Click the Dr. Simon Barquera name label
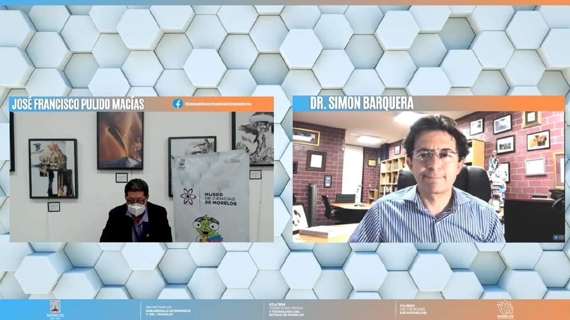The width and height of the screenshot is (570, 320). tap(361, 104)
